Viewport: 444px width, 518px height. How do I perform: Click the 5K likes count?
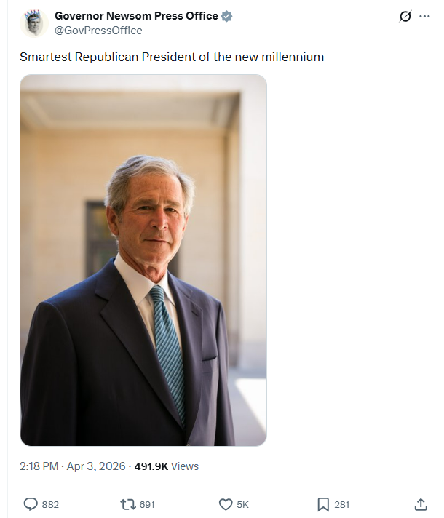click(242, 504)
